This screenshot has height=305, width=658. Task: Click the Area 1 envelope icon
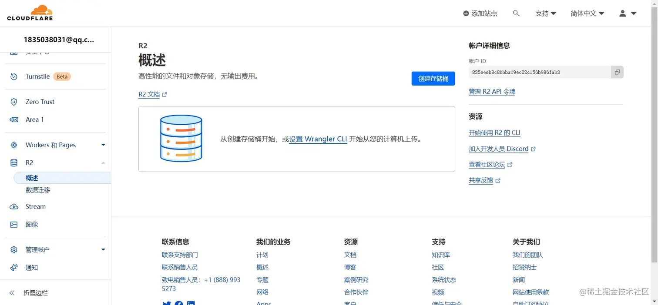click(x=14, y=119)
